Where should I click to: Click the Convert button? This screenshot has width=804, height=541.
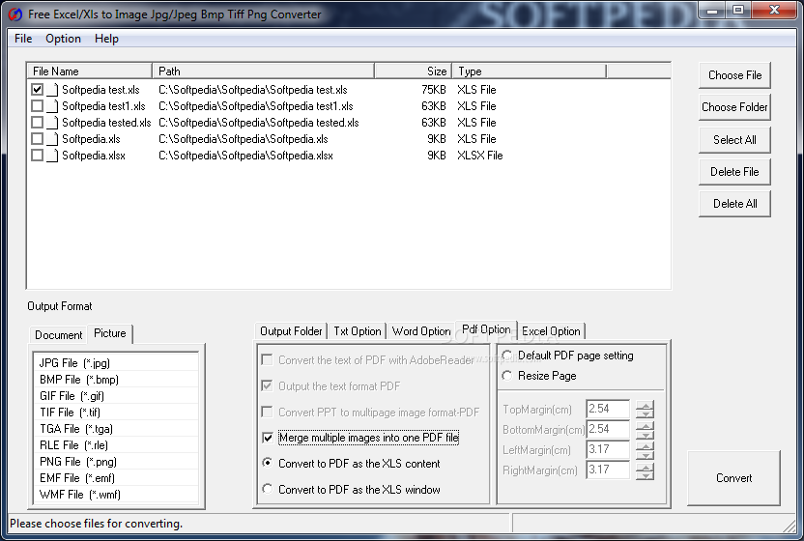tap(733, 478)
